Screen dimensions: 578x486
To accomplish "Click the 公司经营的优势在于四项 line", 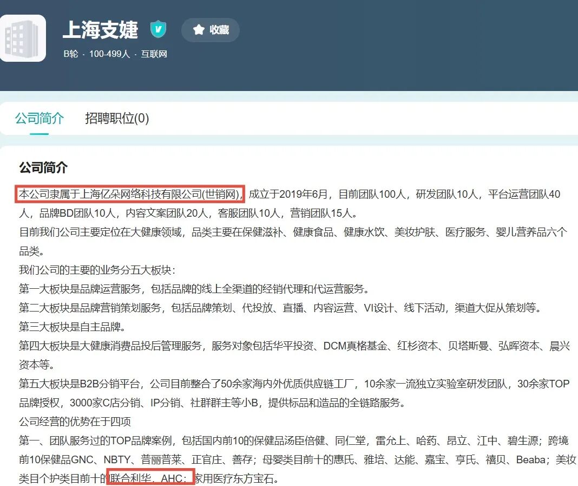I will (75, 421).
